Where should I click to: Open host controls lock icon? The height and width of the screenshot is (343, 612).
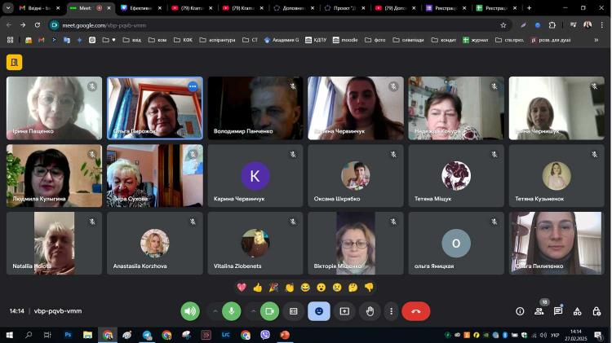tap(597, 311)
